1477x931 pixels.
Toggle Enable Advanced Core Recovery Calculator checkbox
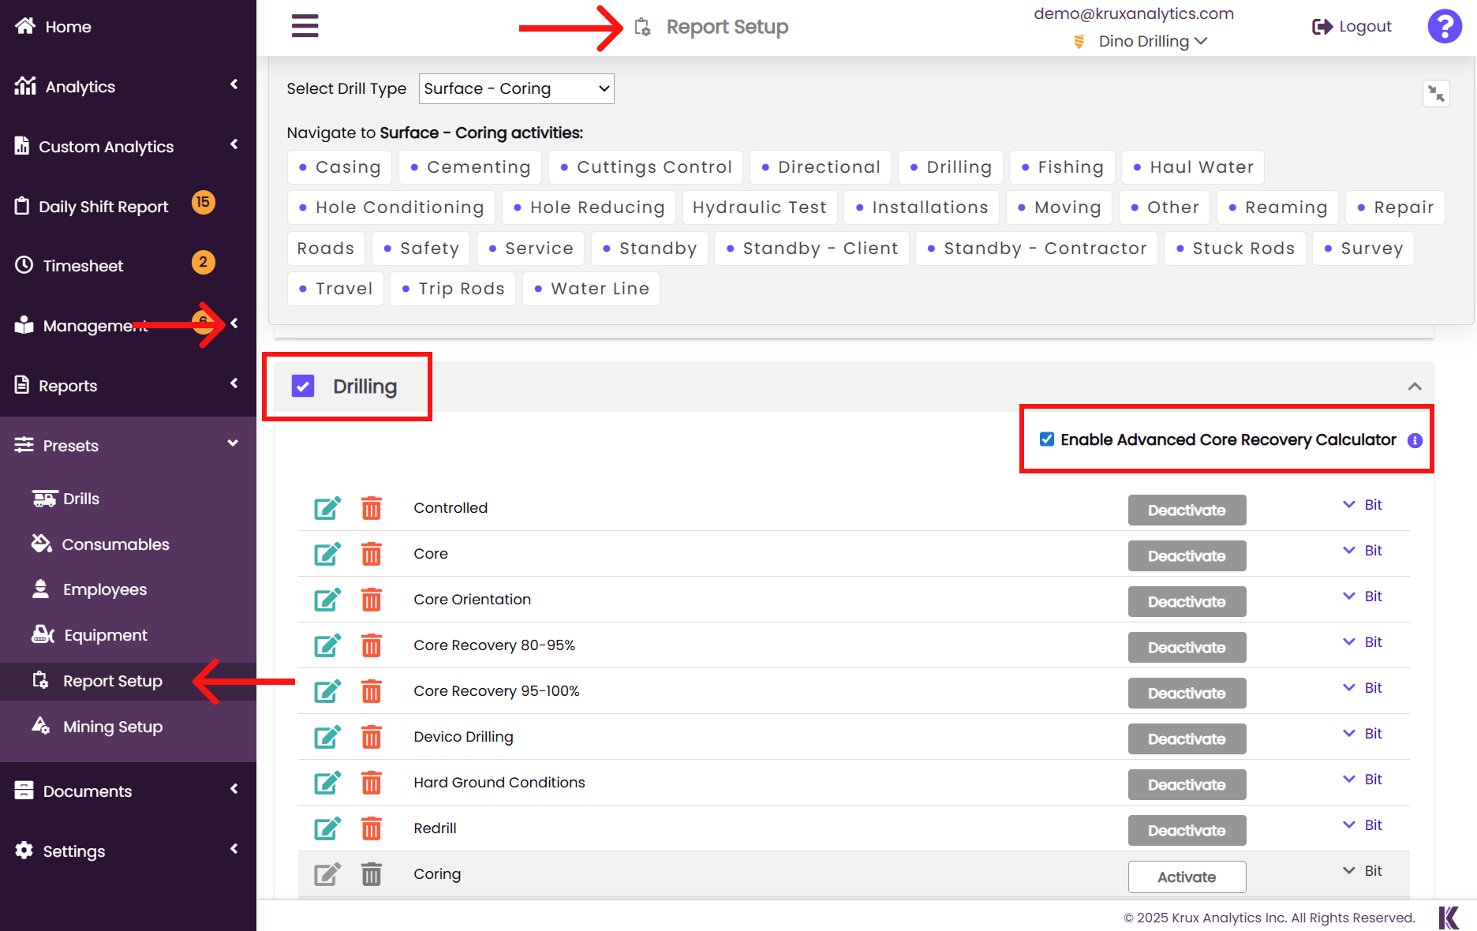coord(1047,439)
